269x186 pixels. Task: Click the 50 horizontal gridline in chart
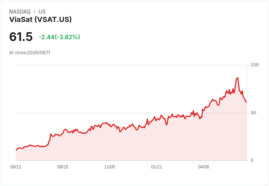pyautogui.click(x=131, y=113)
